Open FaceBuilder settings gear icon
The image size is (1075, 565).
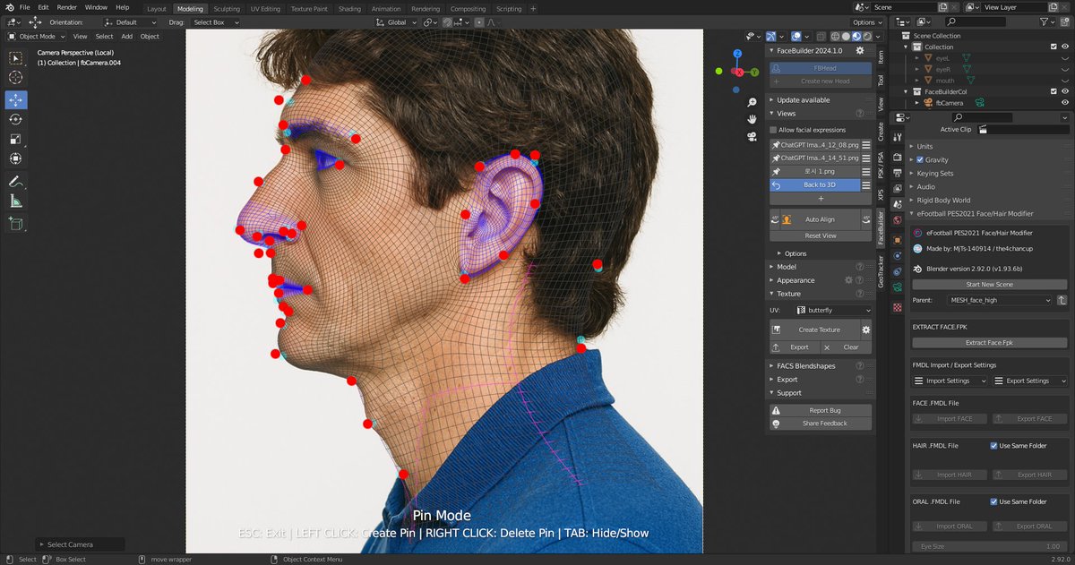coord(860,51)
